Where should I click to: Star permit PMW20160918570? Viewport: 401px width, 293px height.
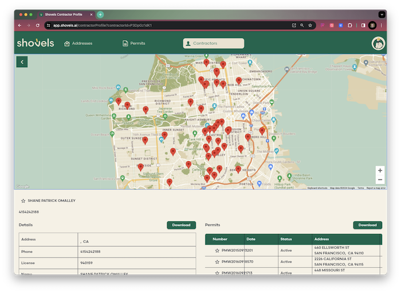pos(217,262)
